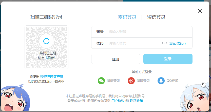Click the QQ登录 text label
This screenshot has width=211, height=112.
click(x=172, y=81)
